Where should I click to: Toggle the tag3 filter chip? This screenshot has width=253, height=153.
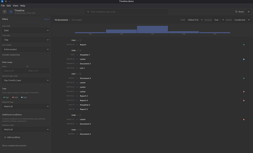click(x=24, y=97)
